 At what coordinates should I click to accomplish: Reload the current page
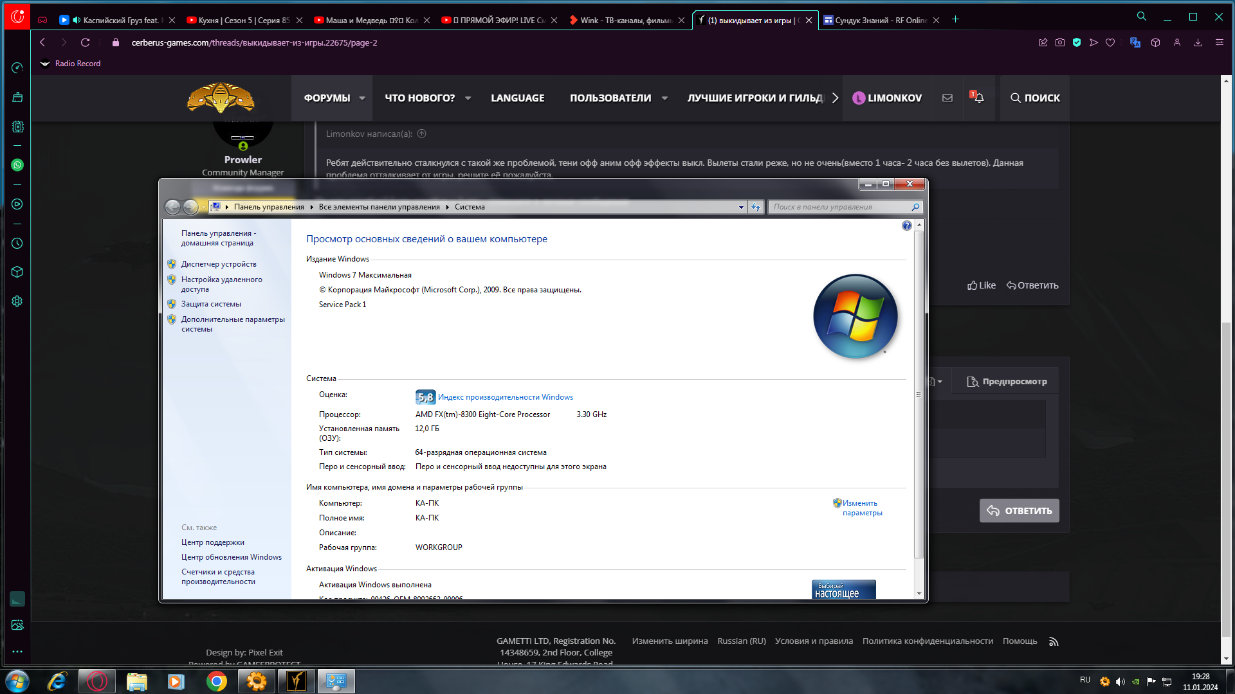[x=85, y=42]
